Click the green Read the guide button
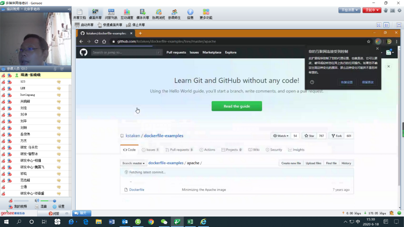Image resolution: width=404 pixels, height=227 pixels. click(x=237, y=106)
